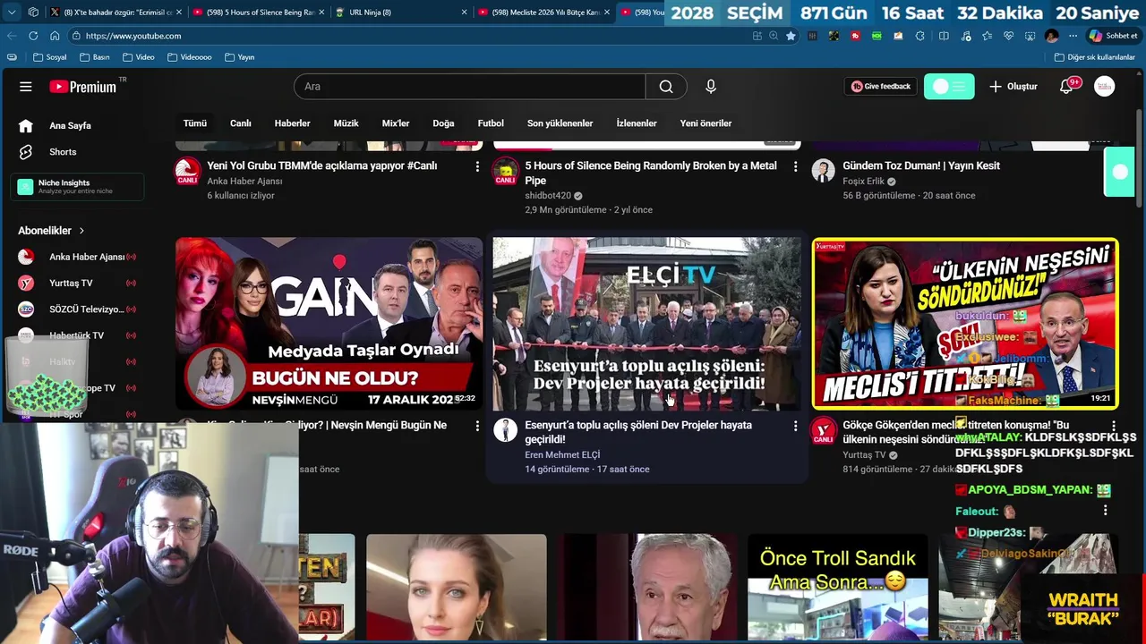This screenshot has width=1146, height=644.
Task: Expand the Abonelikler section chevron
Action: coord(81,231)
